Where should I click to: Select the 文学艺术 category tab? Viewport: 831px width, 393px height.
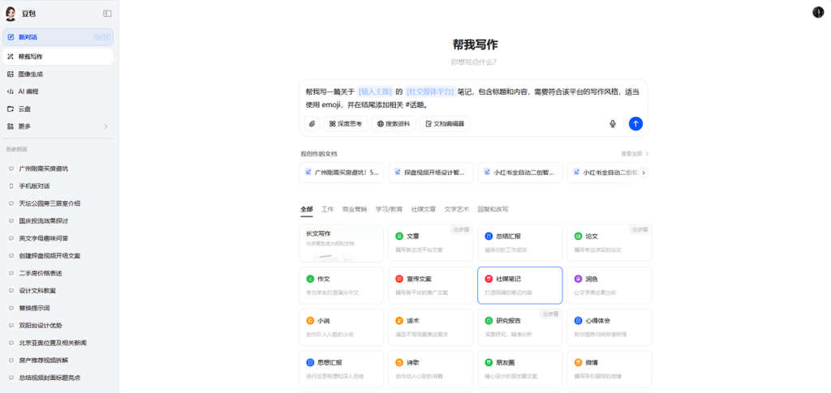[456, 209]
